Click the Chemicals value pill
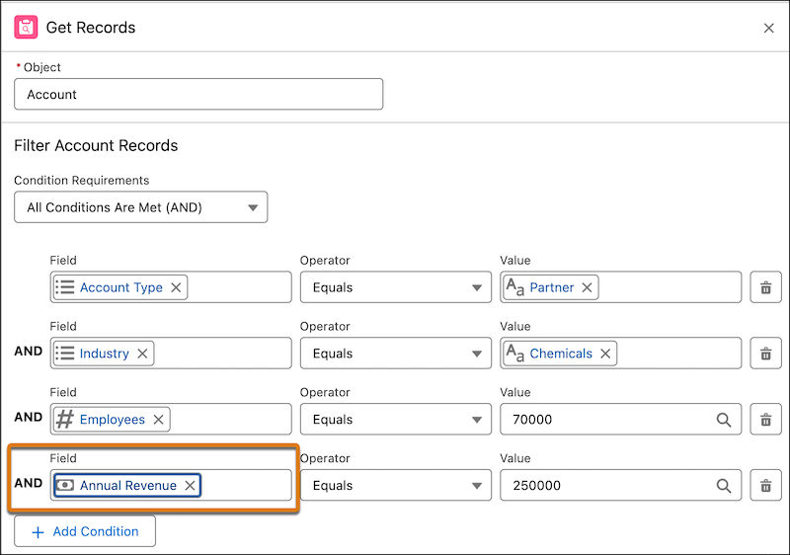 [x=560, y=354]
